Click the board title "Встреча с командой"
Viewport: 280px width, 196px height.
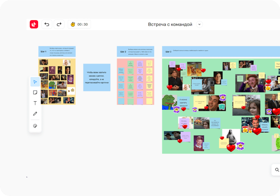coord(170,25)
